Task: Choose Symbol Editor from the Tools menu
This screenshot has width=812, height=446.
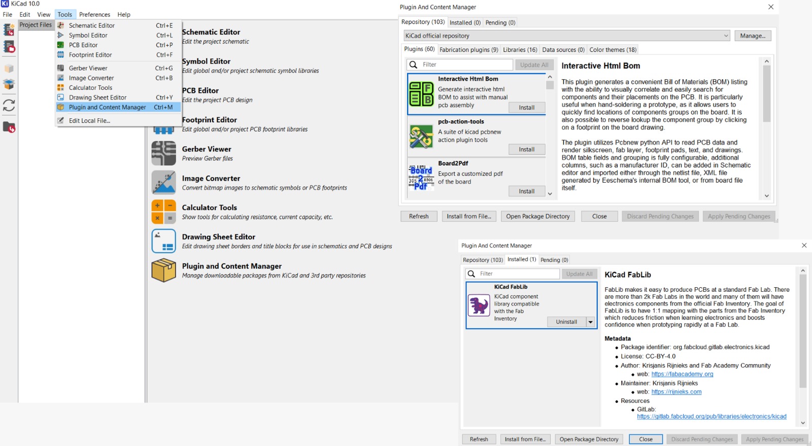Action: coord(118,35)
